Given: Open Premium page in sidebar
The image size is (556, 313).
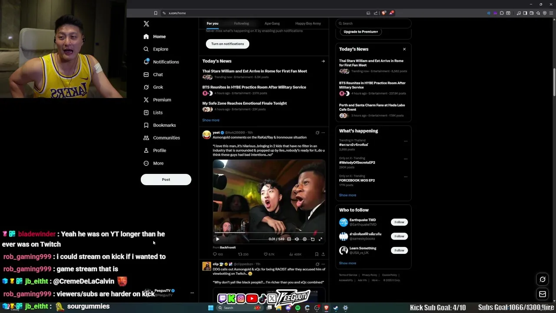Looking at the screenshot, I should (157, 100).
